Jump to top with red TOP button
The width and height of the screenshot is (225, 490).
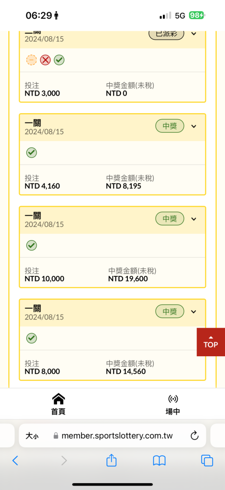211,342
